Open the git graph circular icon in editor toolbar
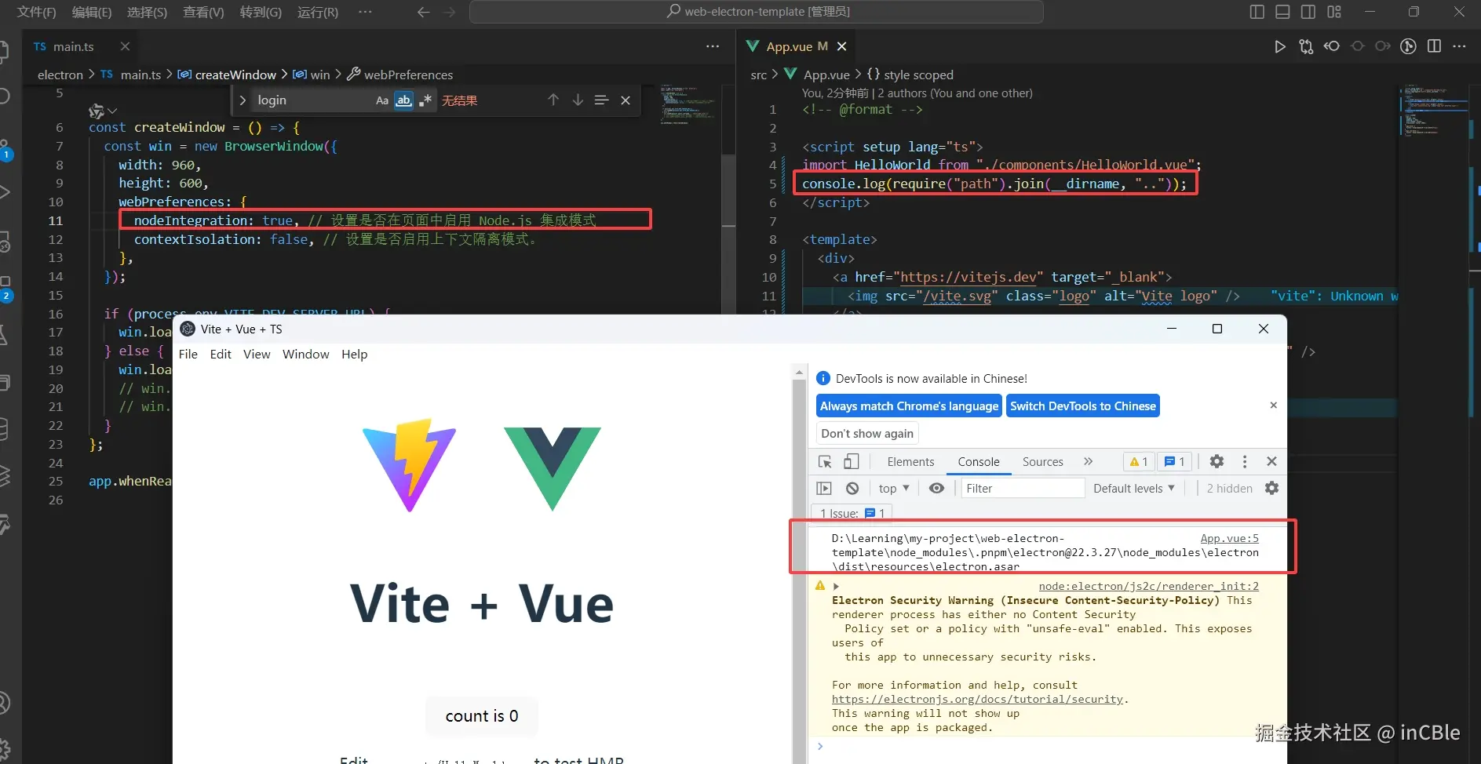 click(1409, 46)
